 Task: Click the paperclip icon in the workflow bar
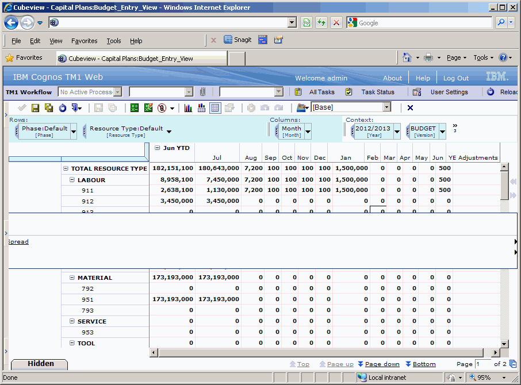[202, 92]
